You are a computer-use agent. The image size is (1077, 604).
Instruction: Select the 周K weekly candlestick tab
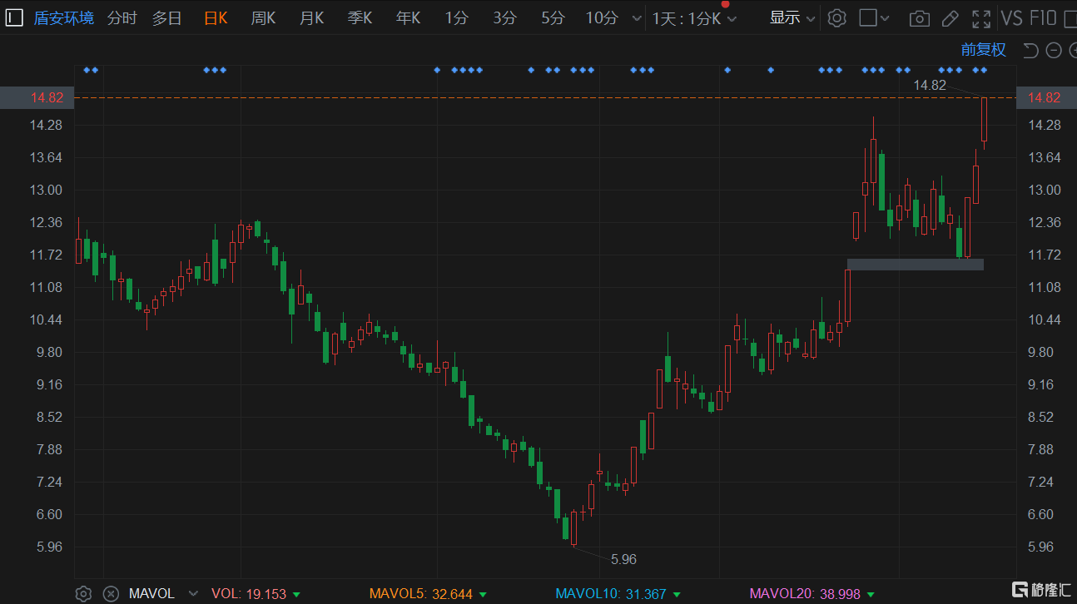(x=263, y=17)
